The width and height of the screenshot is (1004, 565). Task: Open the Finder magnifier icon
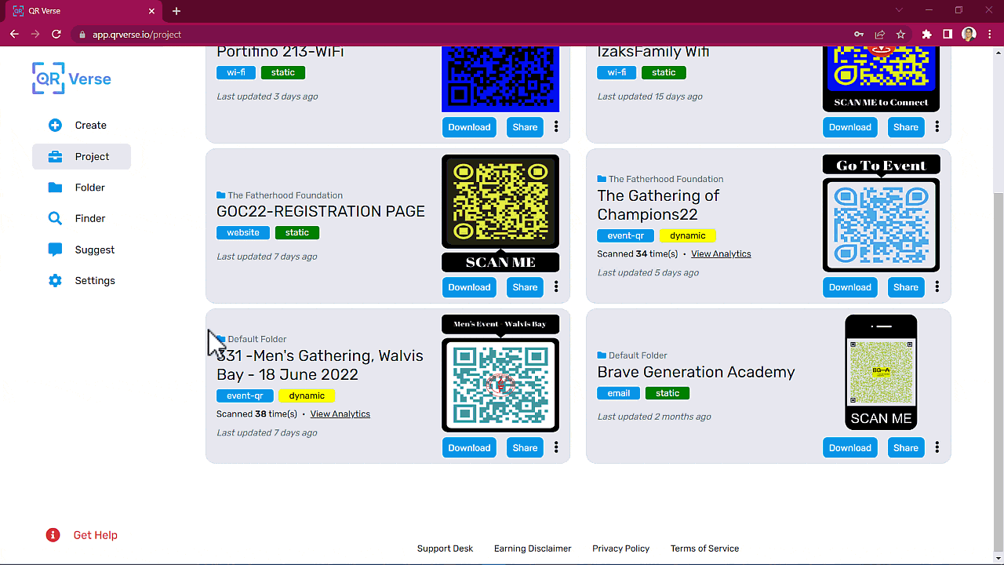[x=55, y=219]
